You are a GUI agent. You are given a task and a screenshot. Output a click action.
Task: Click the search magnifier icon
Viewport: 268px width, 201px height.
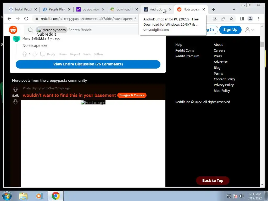click(30, 30)
